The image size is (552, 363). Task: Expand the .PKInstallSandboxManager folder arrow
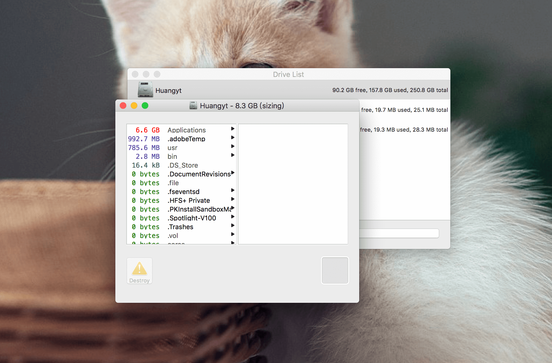(x=233, y=208)
